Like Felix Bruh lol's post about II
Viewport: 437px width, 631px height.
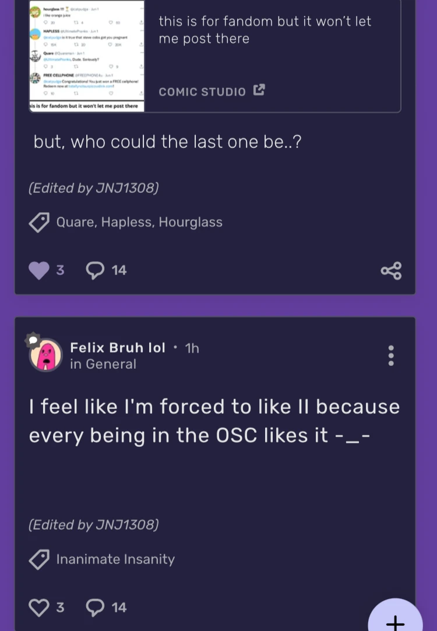pyautogui.click(x=38, y=607)
